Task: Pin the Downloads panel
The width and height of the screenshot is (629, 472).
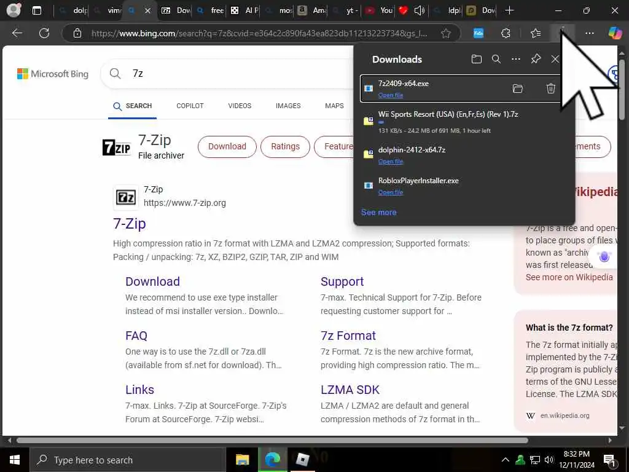Action: (x=536, y=60)
